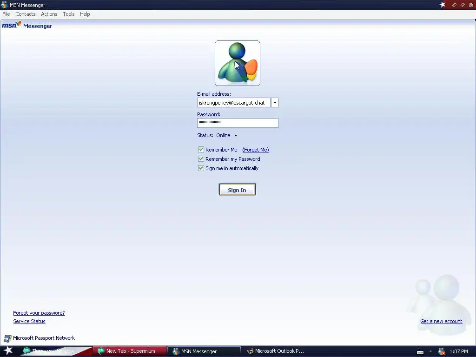Screen dimensions: 476x357
Task: Click the star Start button on taskbar
Action: 8,350
